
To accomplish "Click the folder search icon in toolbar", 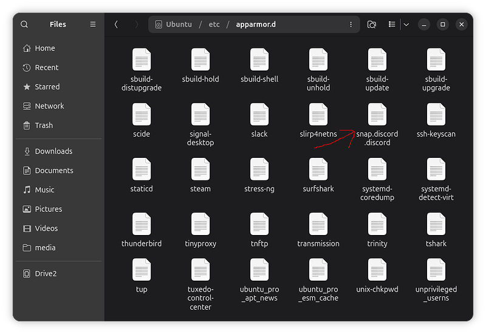I will [372, 24].
